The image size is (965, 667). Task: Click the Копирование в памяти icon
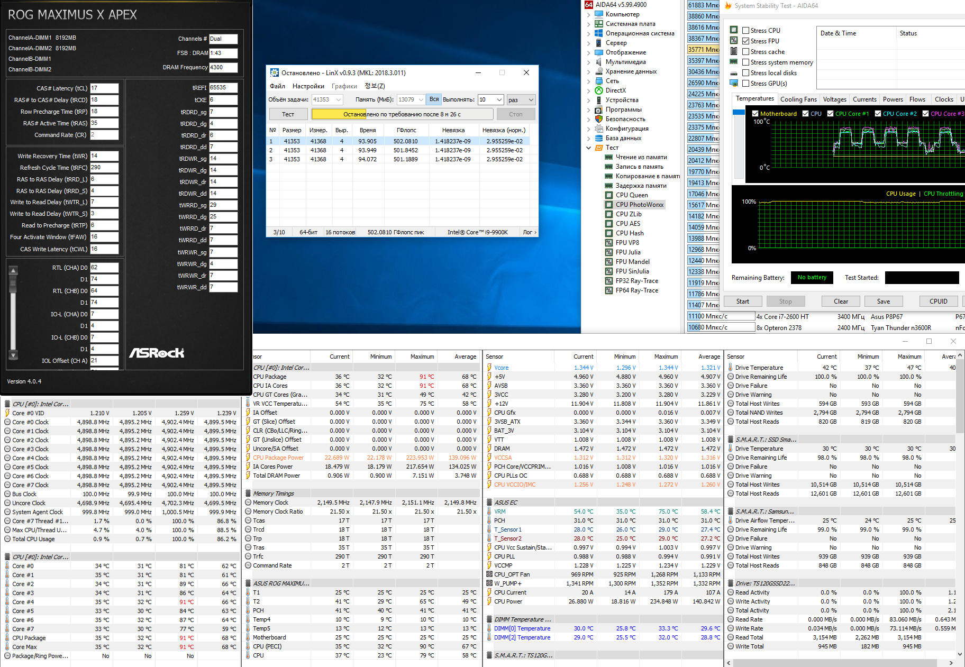pos(609,176)
